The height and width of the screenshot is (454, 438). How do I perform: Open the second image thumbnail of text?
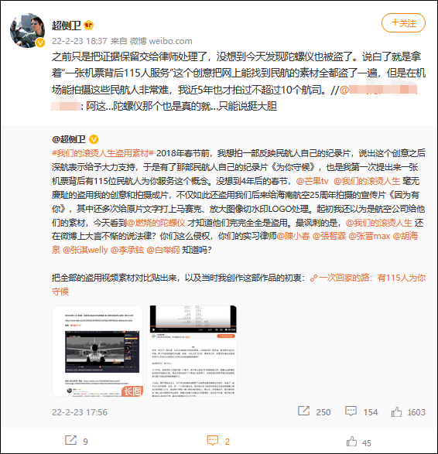(192, 350)
